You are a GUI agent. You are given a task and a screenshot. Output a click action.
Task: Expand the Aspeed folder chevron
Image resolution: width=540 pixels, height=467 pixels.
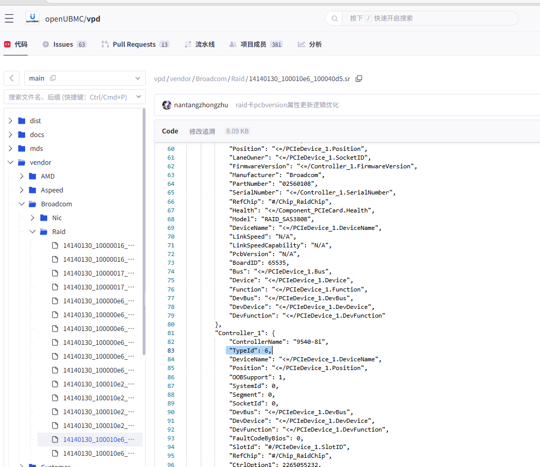click(x=22, y=190)
